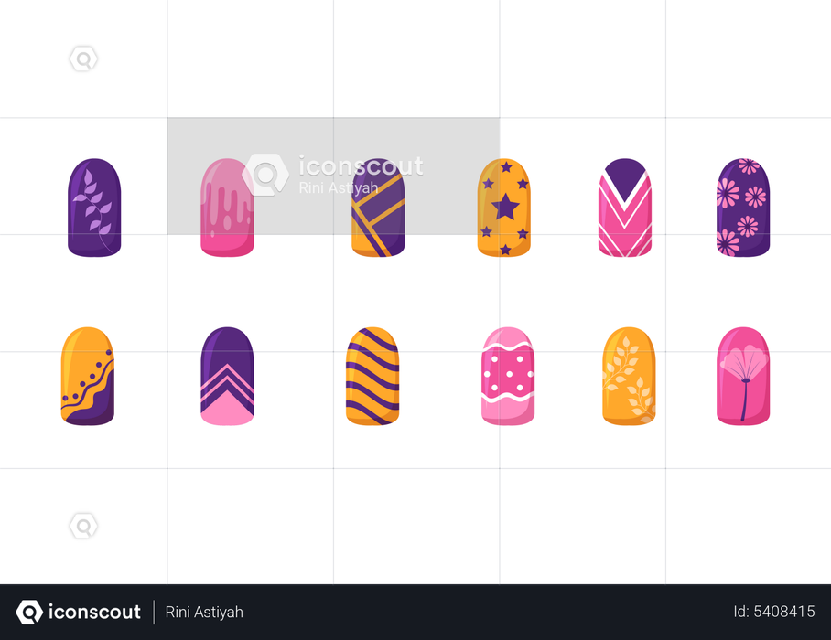Image resolution: width=831 pixels, height=640 pixels.
Task: Click the purple and pink chevron nail
Action: coord(227,376)
